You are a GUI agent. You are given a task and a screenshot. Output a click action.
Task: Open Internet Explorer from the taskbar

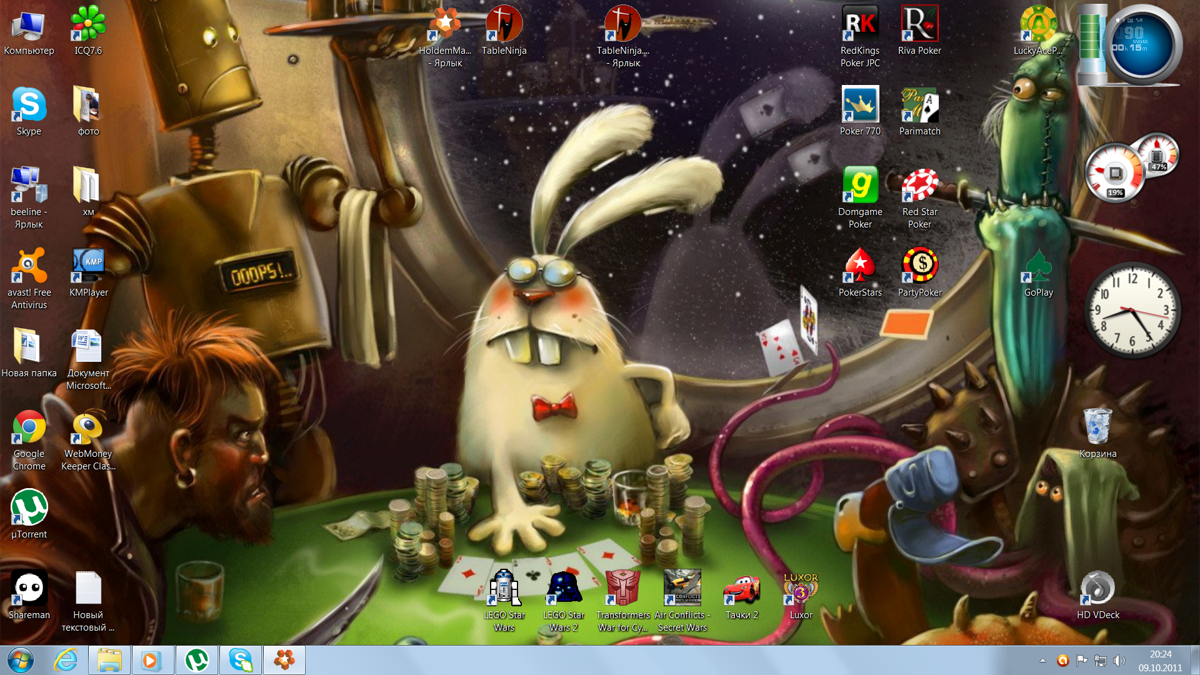tap(66, 660)
